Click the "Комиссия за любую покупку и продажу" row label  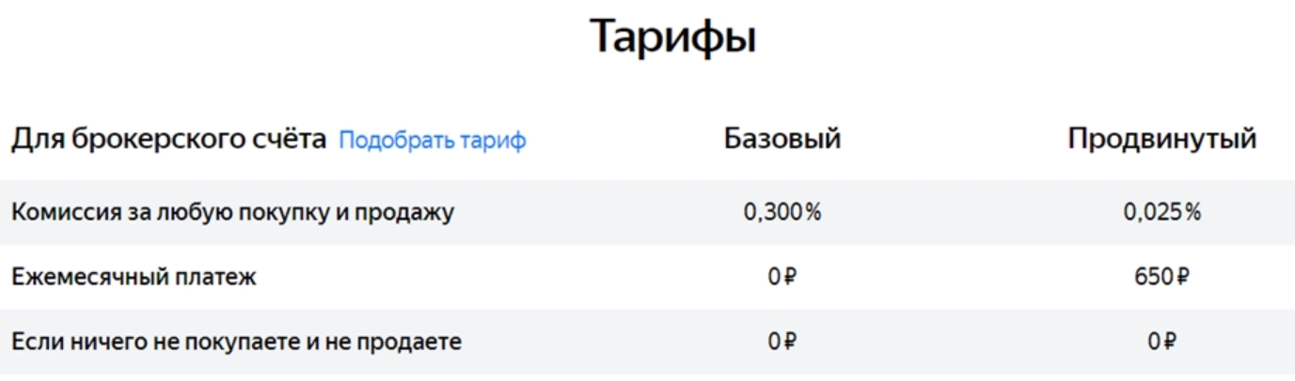click(232, 212)
